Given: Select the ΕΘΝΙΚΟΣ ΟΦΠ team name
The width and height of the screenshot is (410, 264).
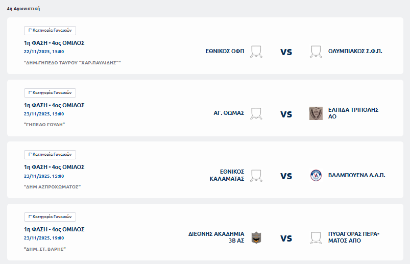Looking at the screenshot, I should pyautogui.click(x=225, y=51).
